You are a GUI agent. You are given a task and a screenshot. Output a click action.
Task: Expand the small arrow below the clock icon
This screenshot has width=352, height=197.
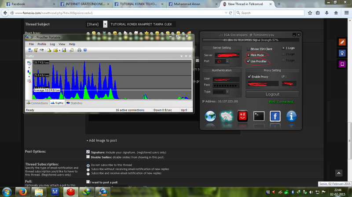29,68
